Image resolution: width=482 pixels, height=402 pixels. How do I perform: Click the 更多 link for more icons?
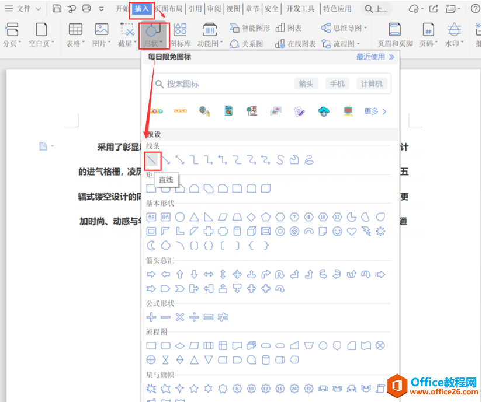(375, 111)
